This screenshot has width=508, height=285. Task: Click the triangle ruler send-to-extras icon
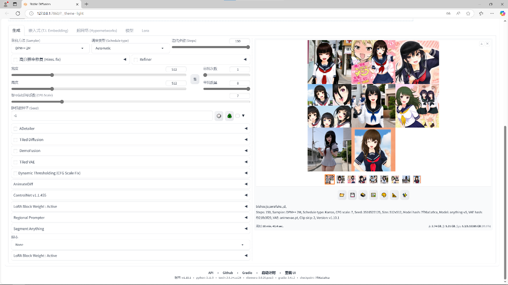pyautogui.click(x=394, y=195)
